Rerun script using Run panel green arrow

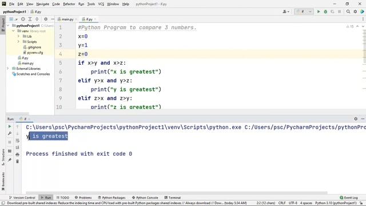point(10,126)
